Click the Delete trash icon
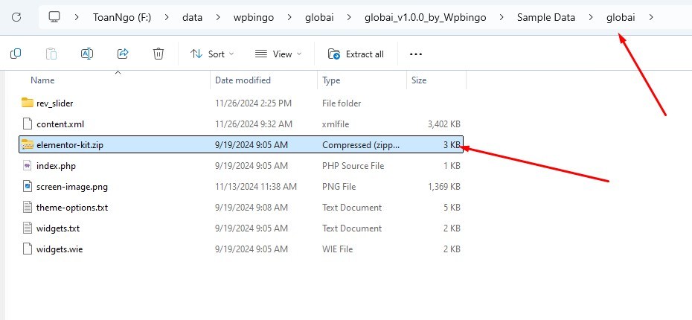 158,54
